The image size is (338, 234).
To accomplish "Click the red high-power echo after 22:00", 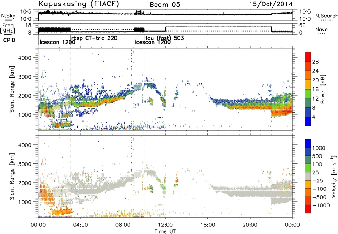I will (x=281, y=113).
